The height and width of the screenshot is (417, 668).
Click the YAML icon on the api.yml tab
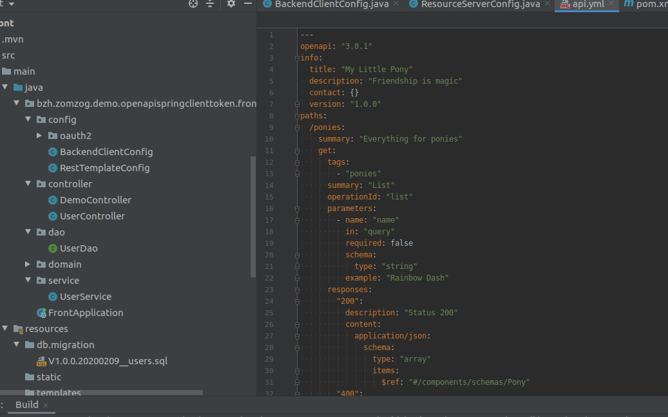point(564,5)
